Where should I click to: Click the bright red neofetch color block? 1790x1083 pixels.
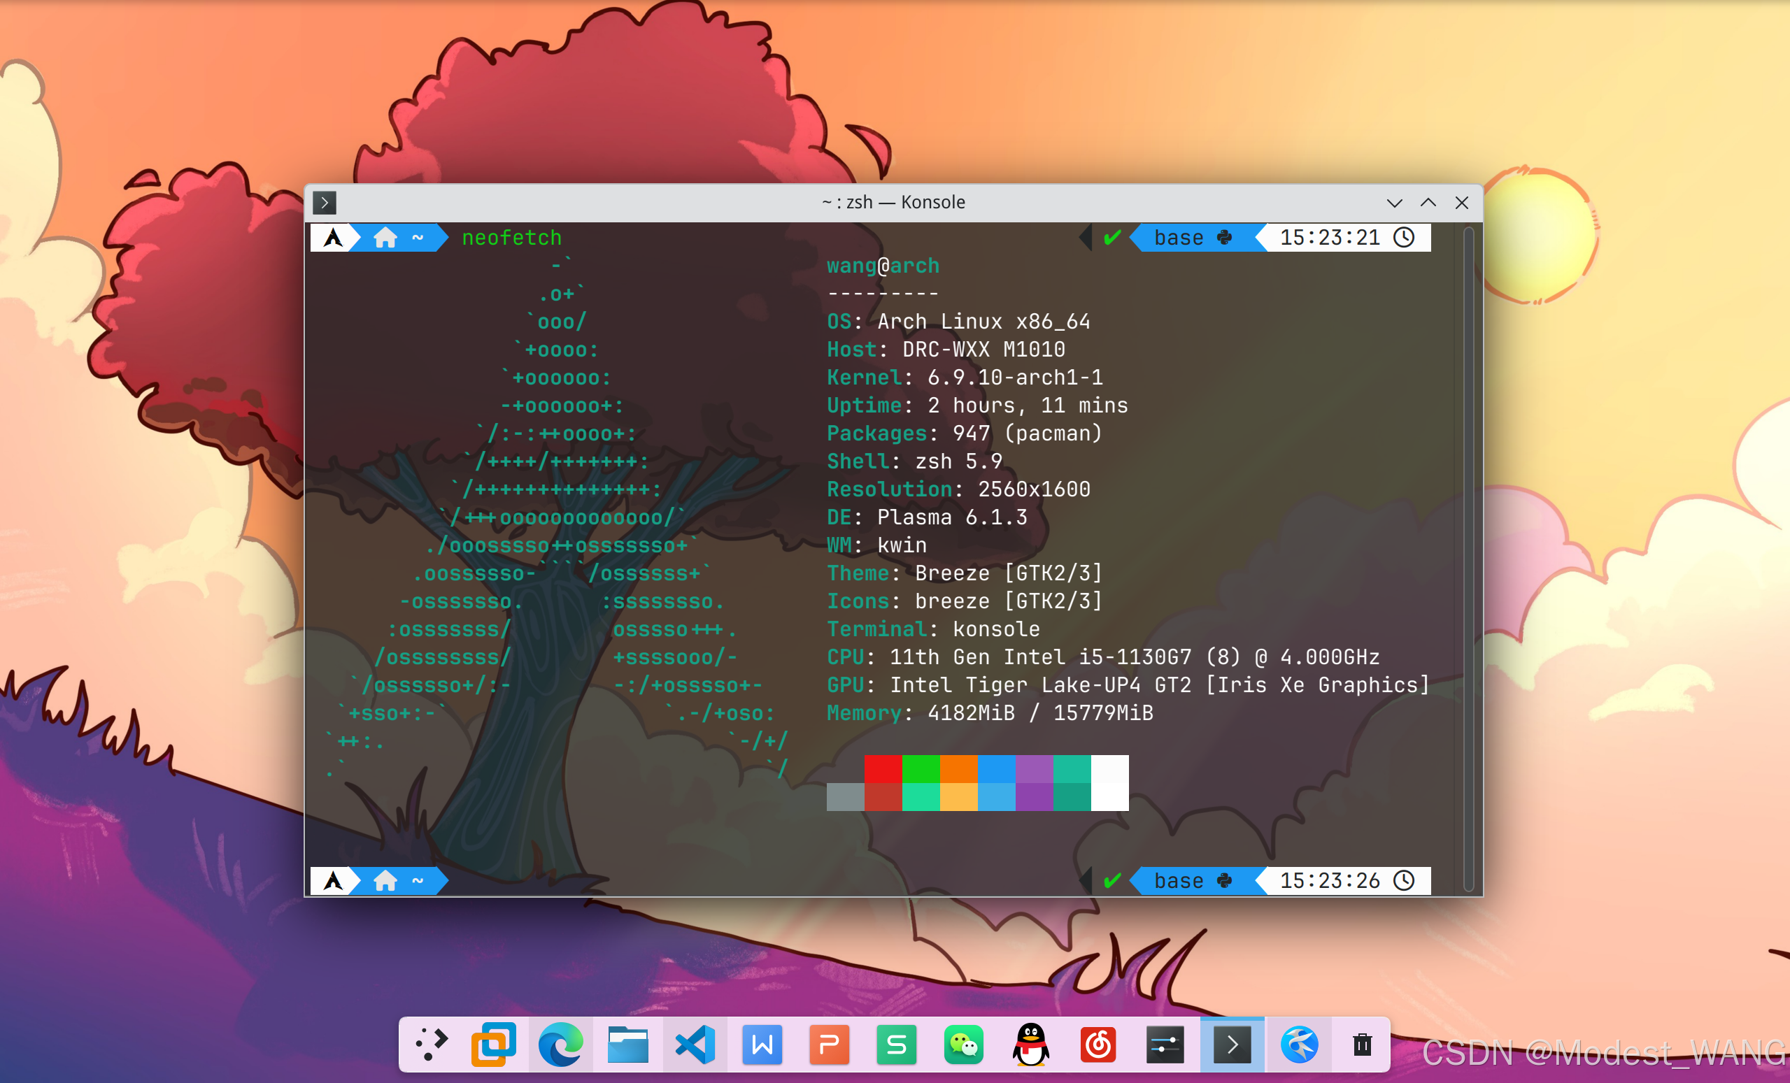(883, 768)
